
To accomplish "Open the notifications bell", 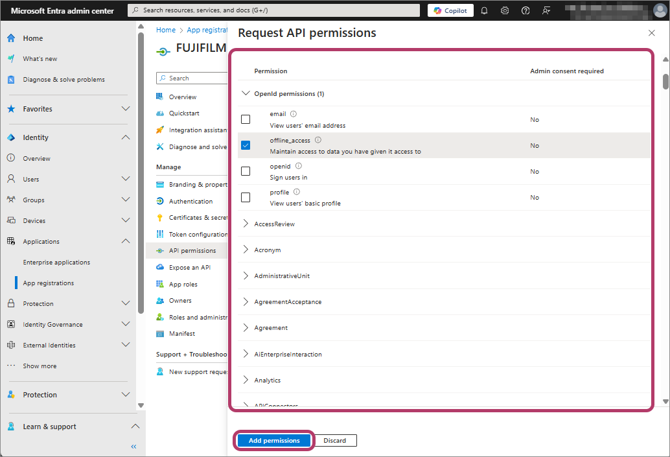I will pyautogui.click(x=484, y=10).
